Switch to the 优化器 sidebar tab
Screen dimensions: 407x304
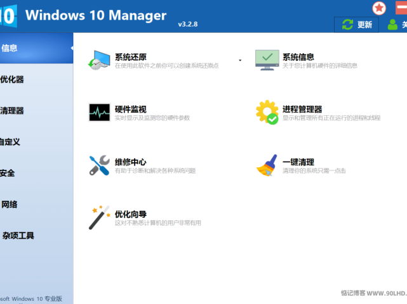[x=37, y=80]
